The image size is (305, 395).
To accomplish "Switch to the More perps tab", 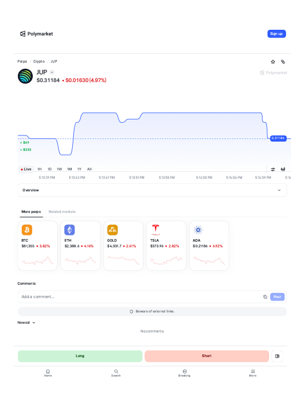I will tap(31, 212).
